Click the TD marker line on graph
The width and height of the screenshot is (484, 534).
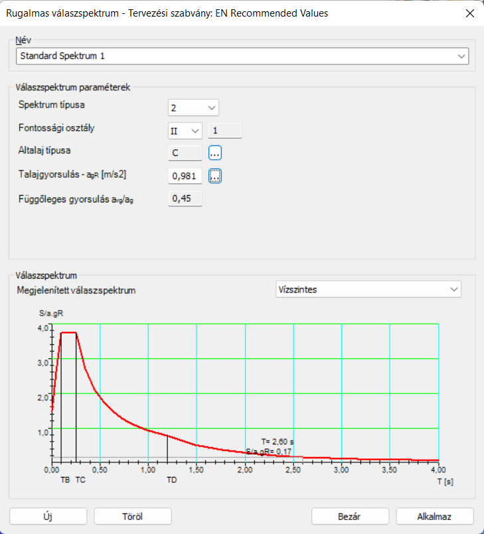(x=167, y=448)
